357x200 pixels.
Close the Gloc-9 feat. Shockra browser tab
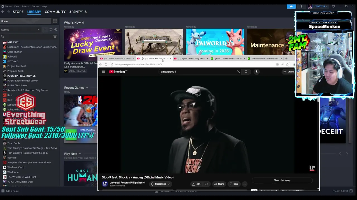point(170,59)
